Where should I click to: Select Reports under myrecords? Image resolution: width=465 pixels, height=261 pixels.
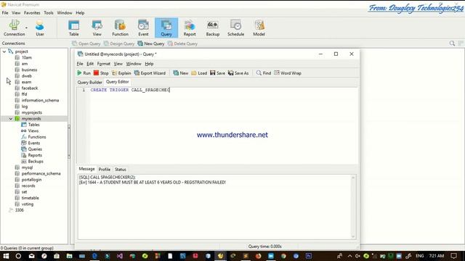pos(35,155)
